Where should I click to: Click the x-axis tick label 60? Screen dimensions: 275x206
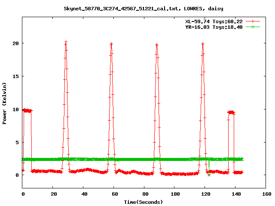pyautogui.click(x=115, y=194)
